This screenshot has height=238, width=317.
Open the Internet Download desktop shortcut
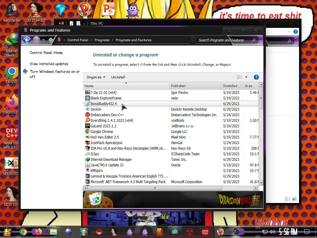click(11, 46)
